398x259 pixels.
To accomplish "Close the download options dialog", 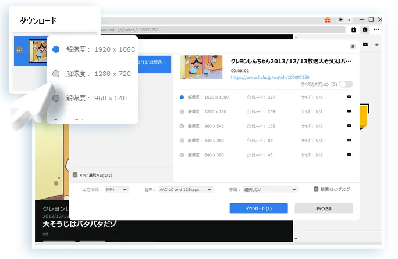I will 353,46.
